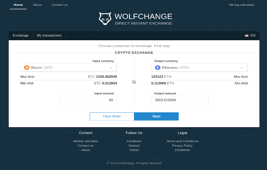
Task: Click ETH max limit value 123123
Action: tap(157, 77)
